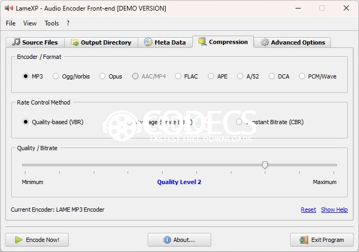Click green play arrow icon on Encode Now
The width and height of the screenshot is (359, 252).
pyautogui.click(x=19, y=240)
